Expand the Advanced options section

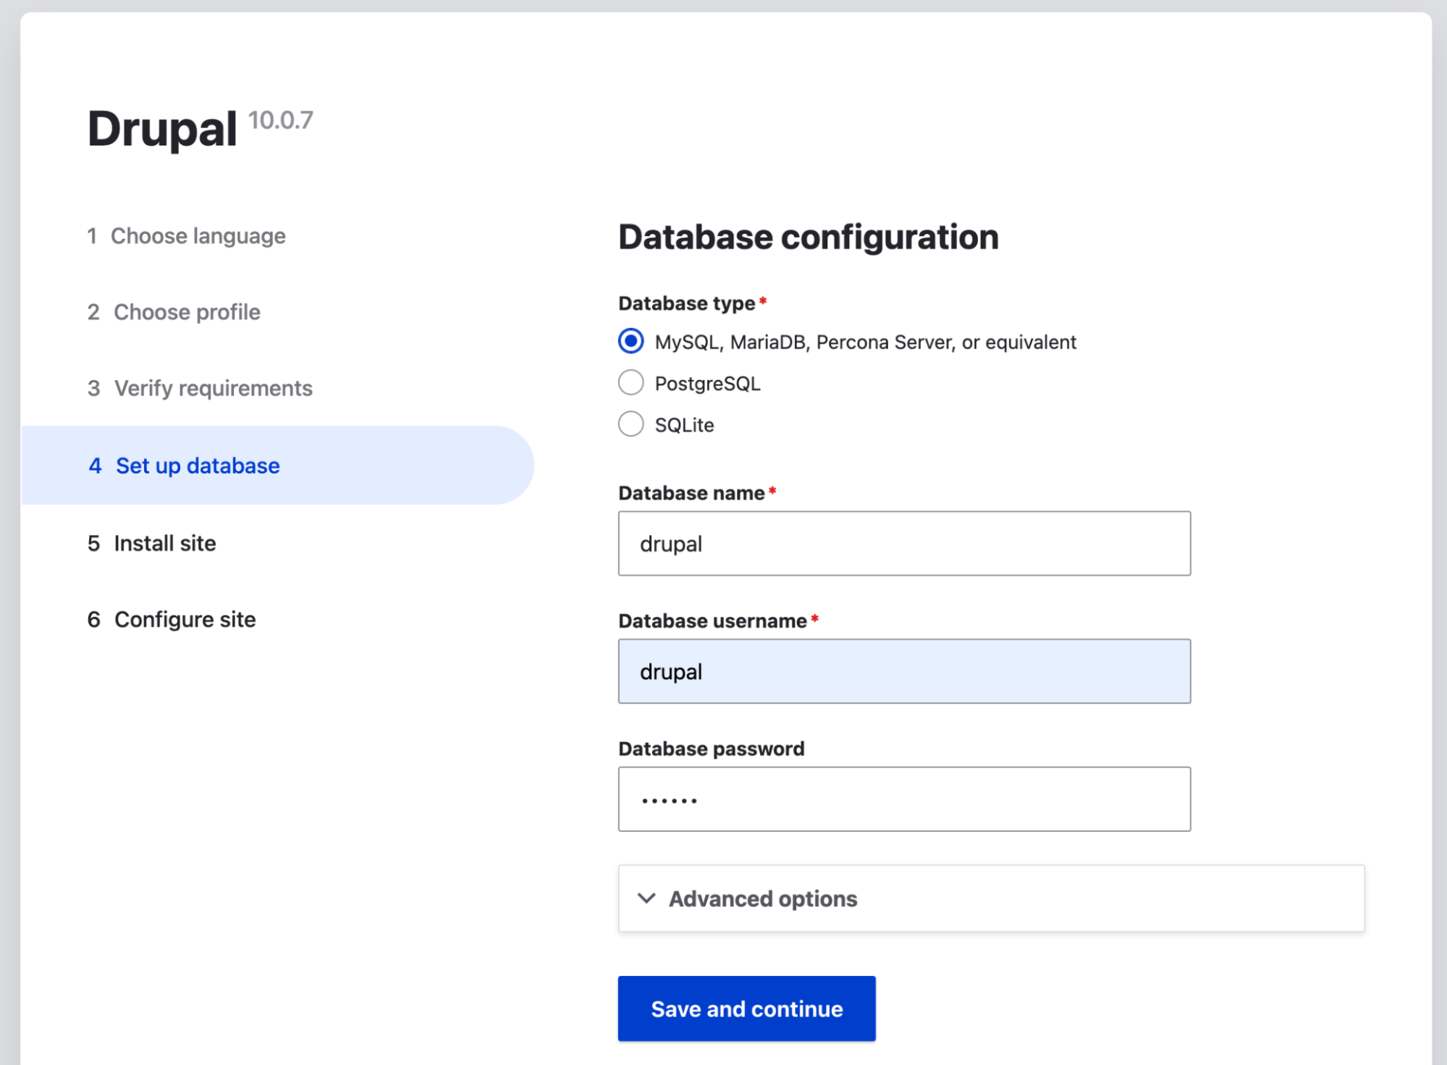[991, 898]
